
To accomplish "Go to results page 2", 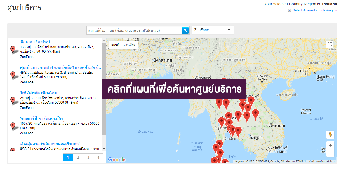I will point(78,158).
